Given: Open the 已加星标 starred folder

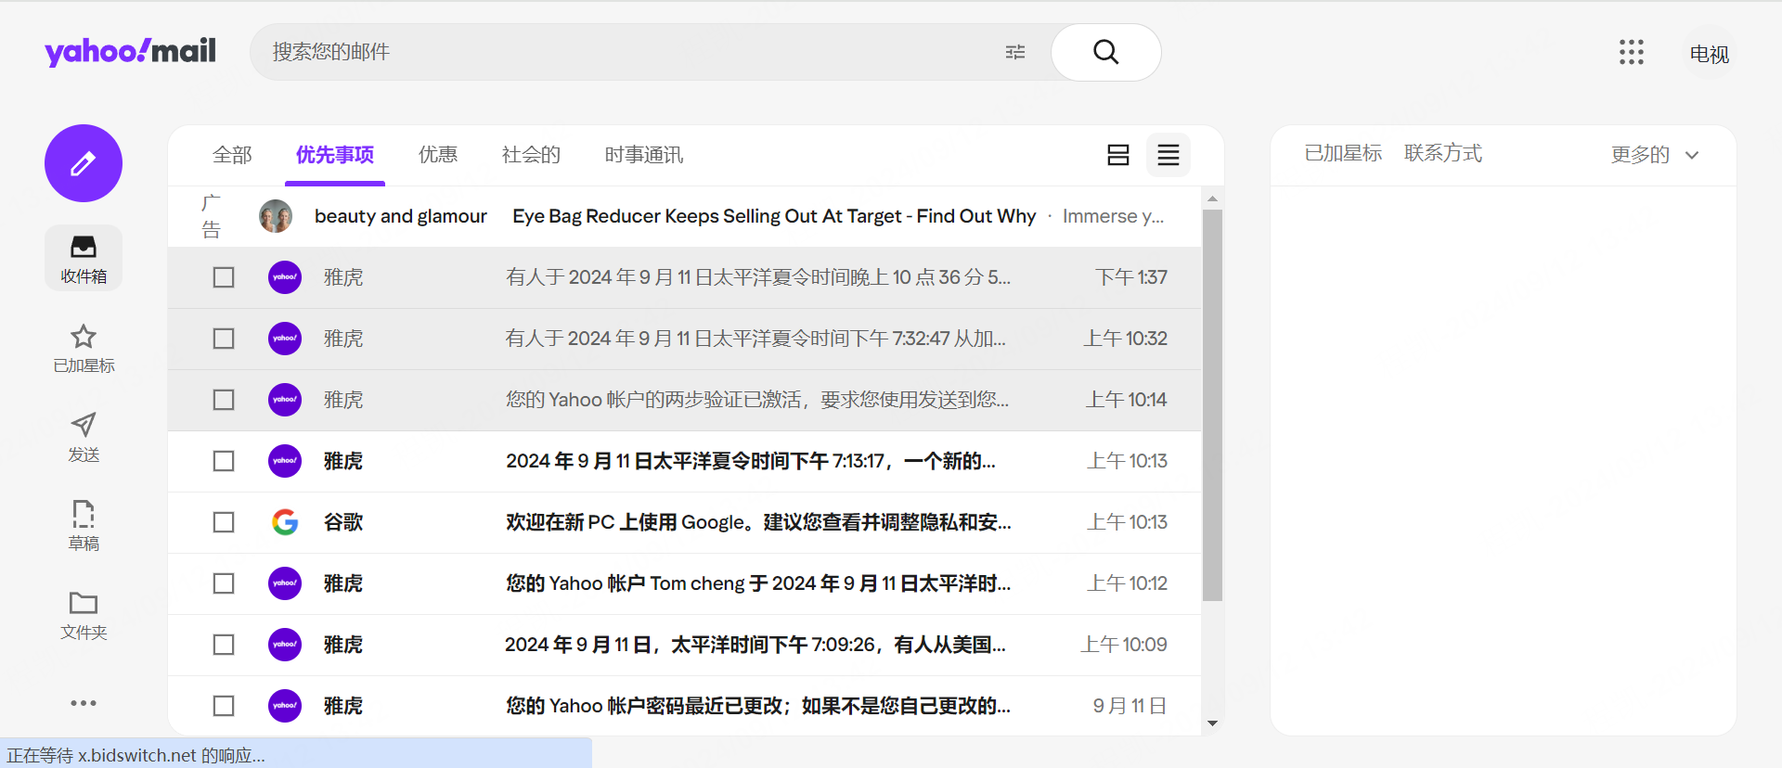Looking at the screenshot, I should (x=84, y=348).
